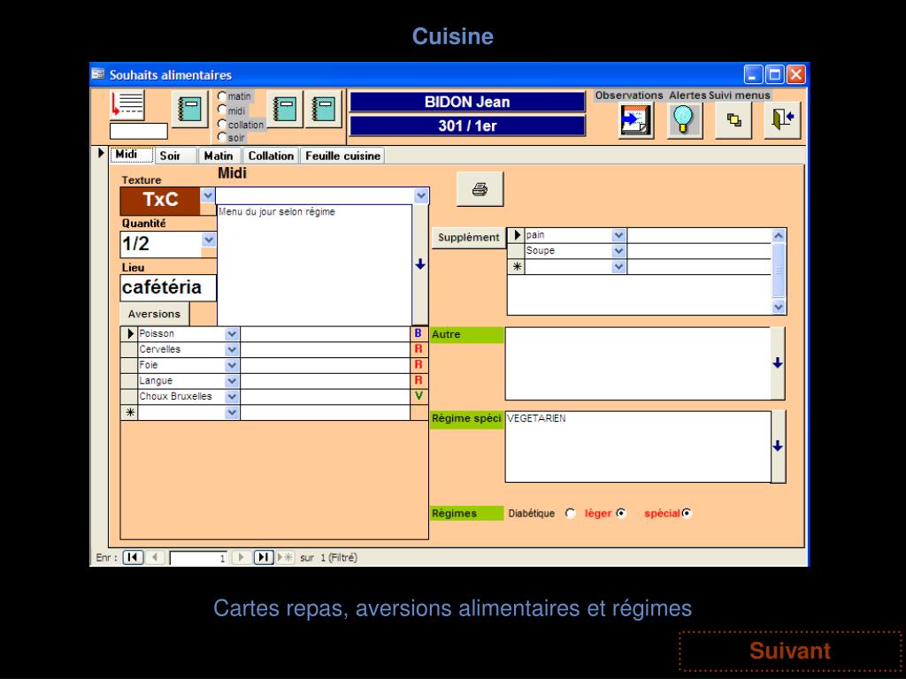Open the dropdown in the empty Supplément row
The width and height of the screenshot is (906, 679).
click(618, 267)
